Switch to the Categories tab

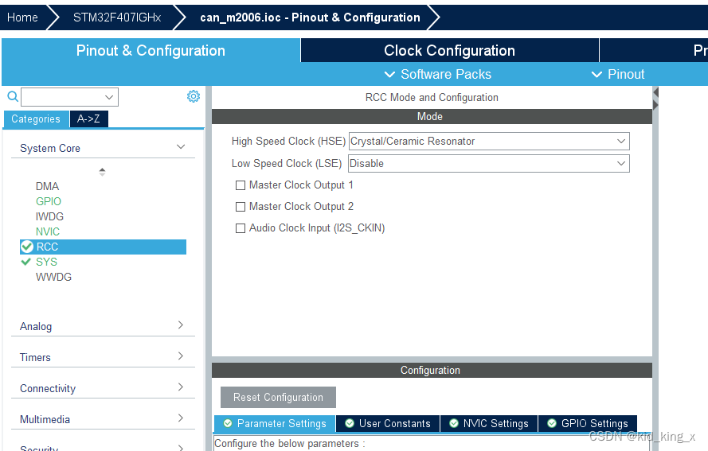click(36, 119)
